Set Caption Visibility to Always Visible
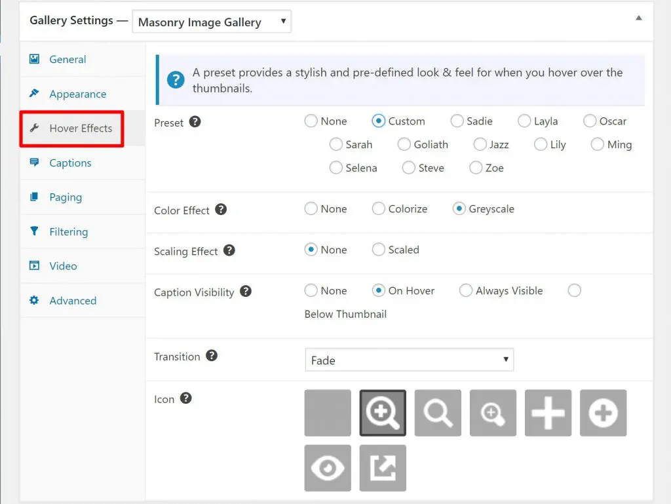 coord(466,291)
